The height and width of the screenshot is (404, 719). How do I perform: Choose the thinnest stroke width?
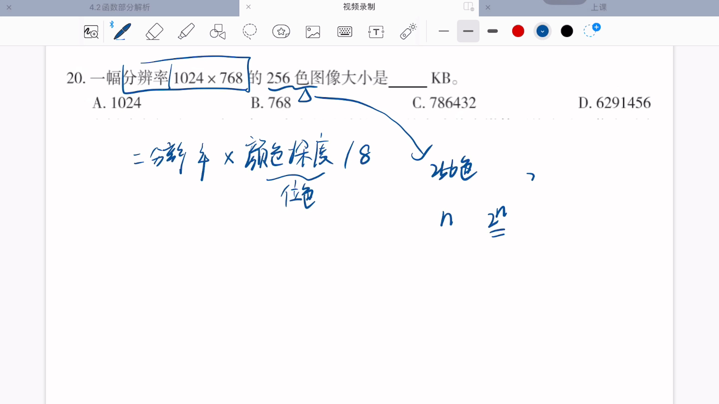click(x=444, y=31)
